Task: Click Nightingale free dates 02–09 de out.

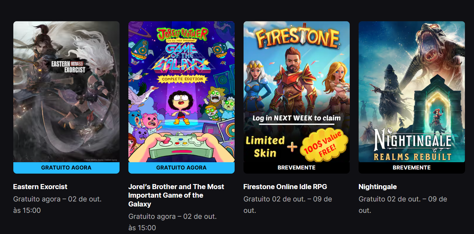Action: tap(403, 205)
